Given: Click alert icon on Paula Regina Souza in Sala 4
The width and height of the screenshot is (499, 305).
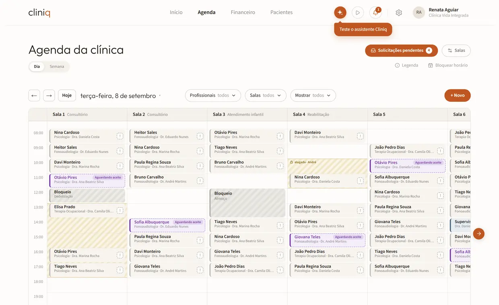Looking at the screenshot, I should click(360, 270).
